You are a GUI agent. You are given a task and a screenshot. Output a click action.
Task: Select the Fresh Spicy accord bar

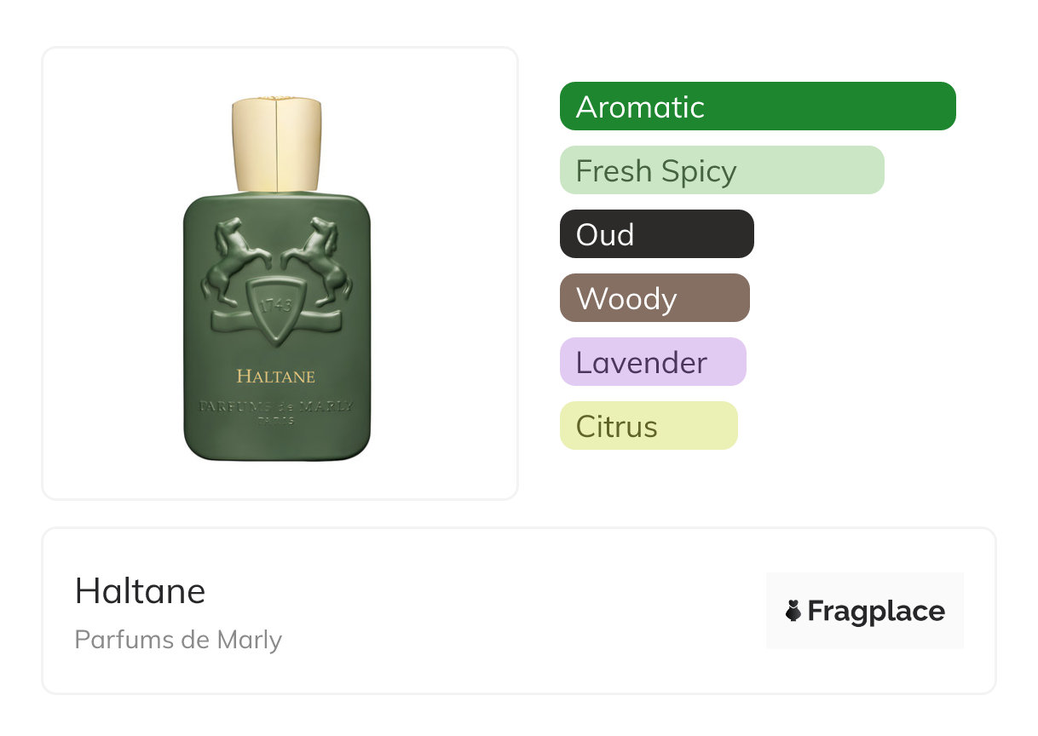tap(722, 170)
